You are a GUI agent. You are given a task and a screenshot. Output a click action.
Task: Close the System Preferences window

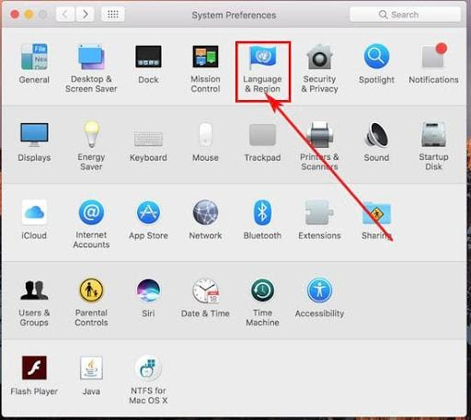tap(15, 15)
